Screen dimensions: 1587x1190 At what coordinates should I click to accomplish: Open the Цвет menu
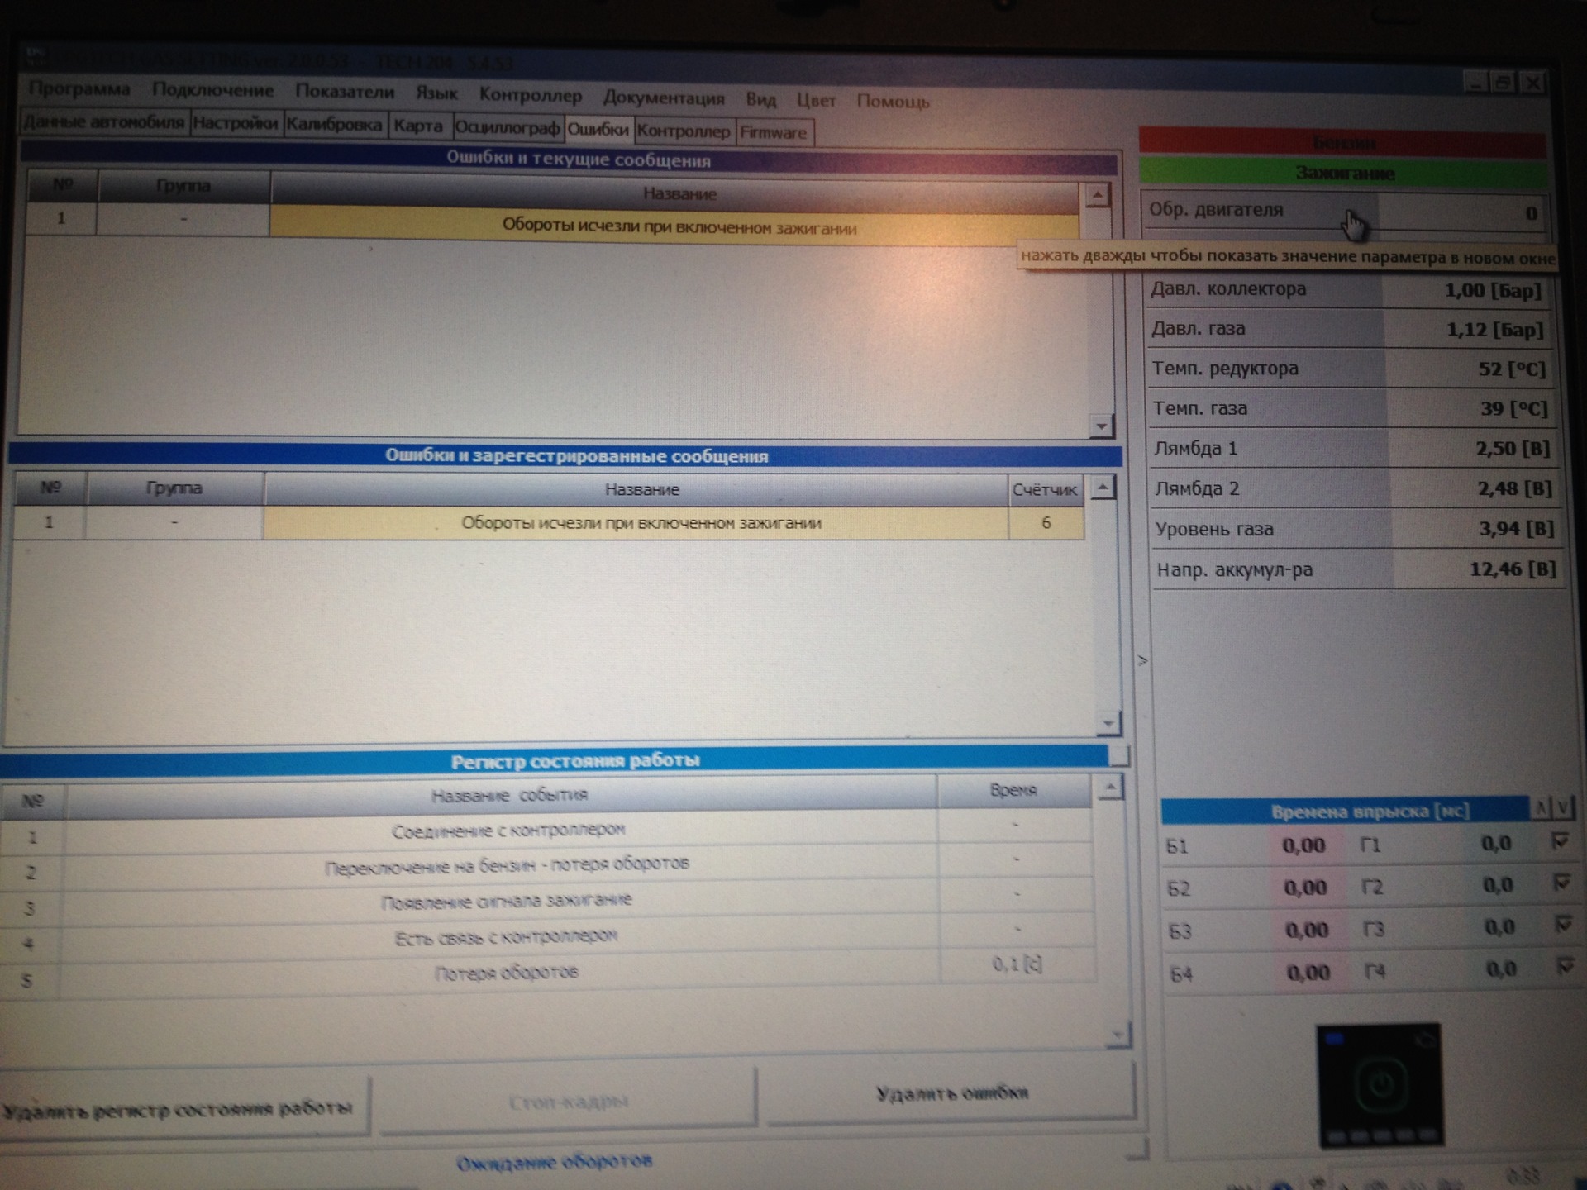point(816,100)
